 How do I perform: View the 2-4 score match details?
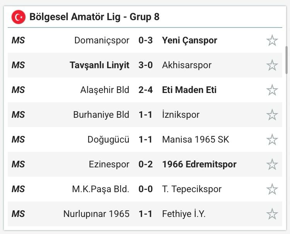(x=145, y=90)
